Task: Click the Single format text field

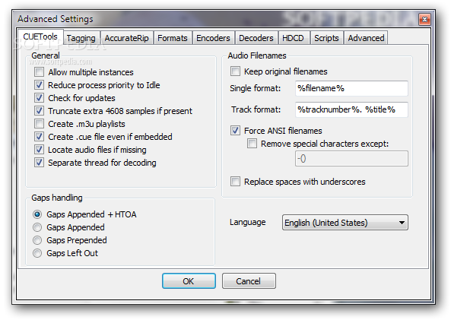Action: click(x=351, y=88)
